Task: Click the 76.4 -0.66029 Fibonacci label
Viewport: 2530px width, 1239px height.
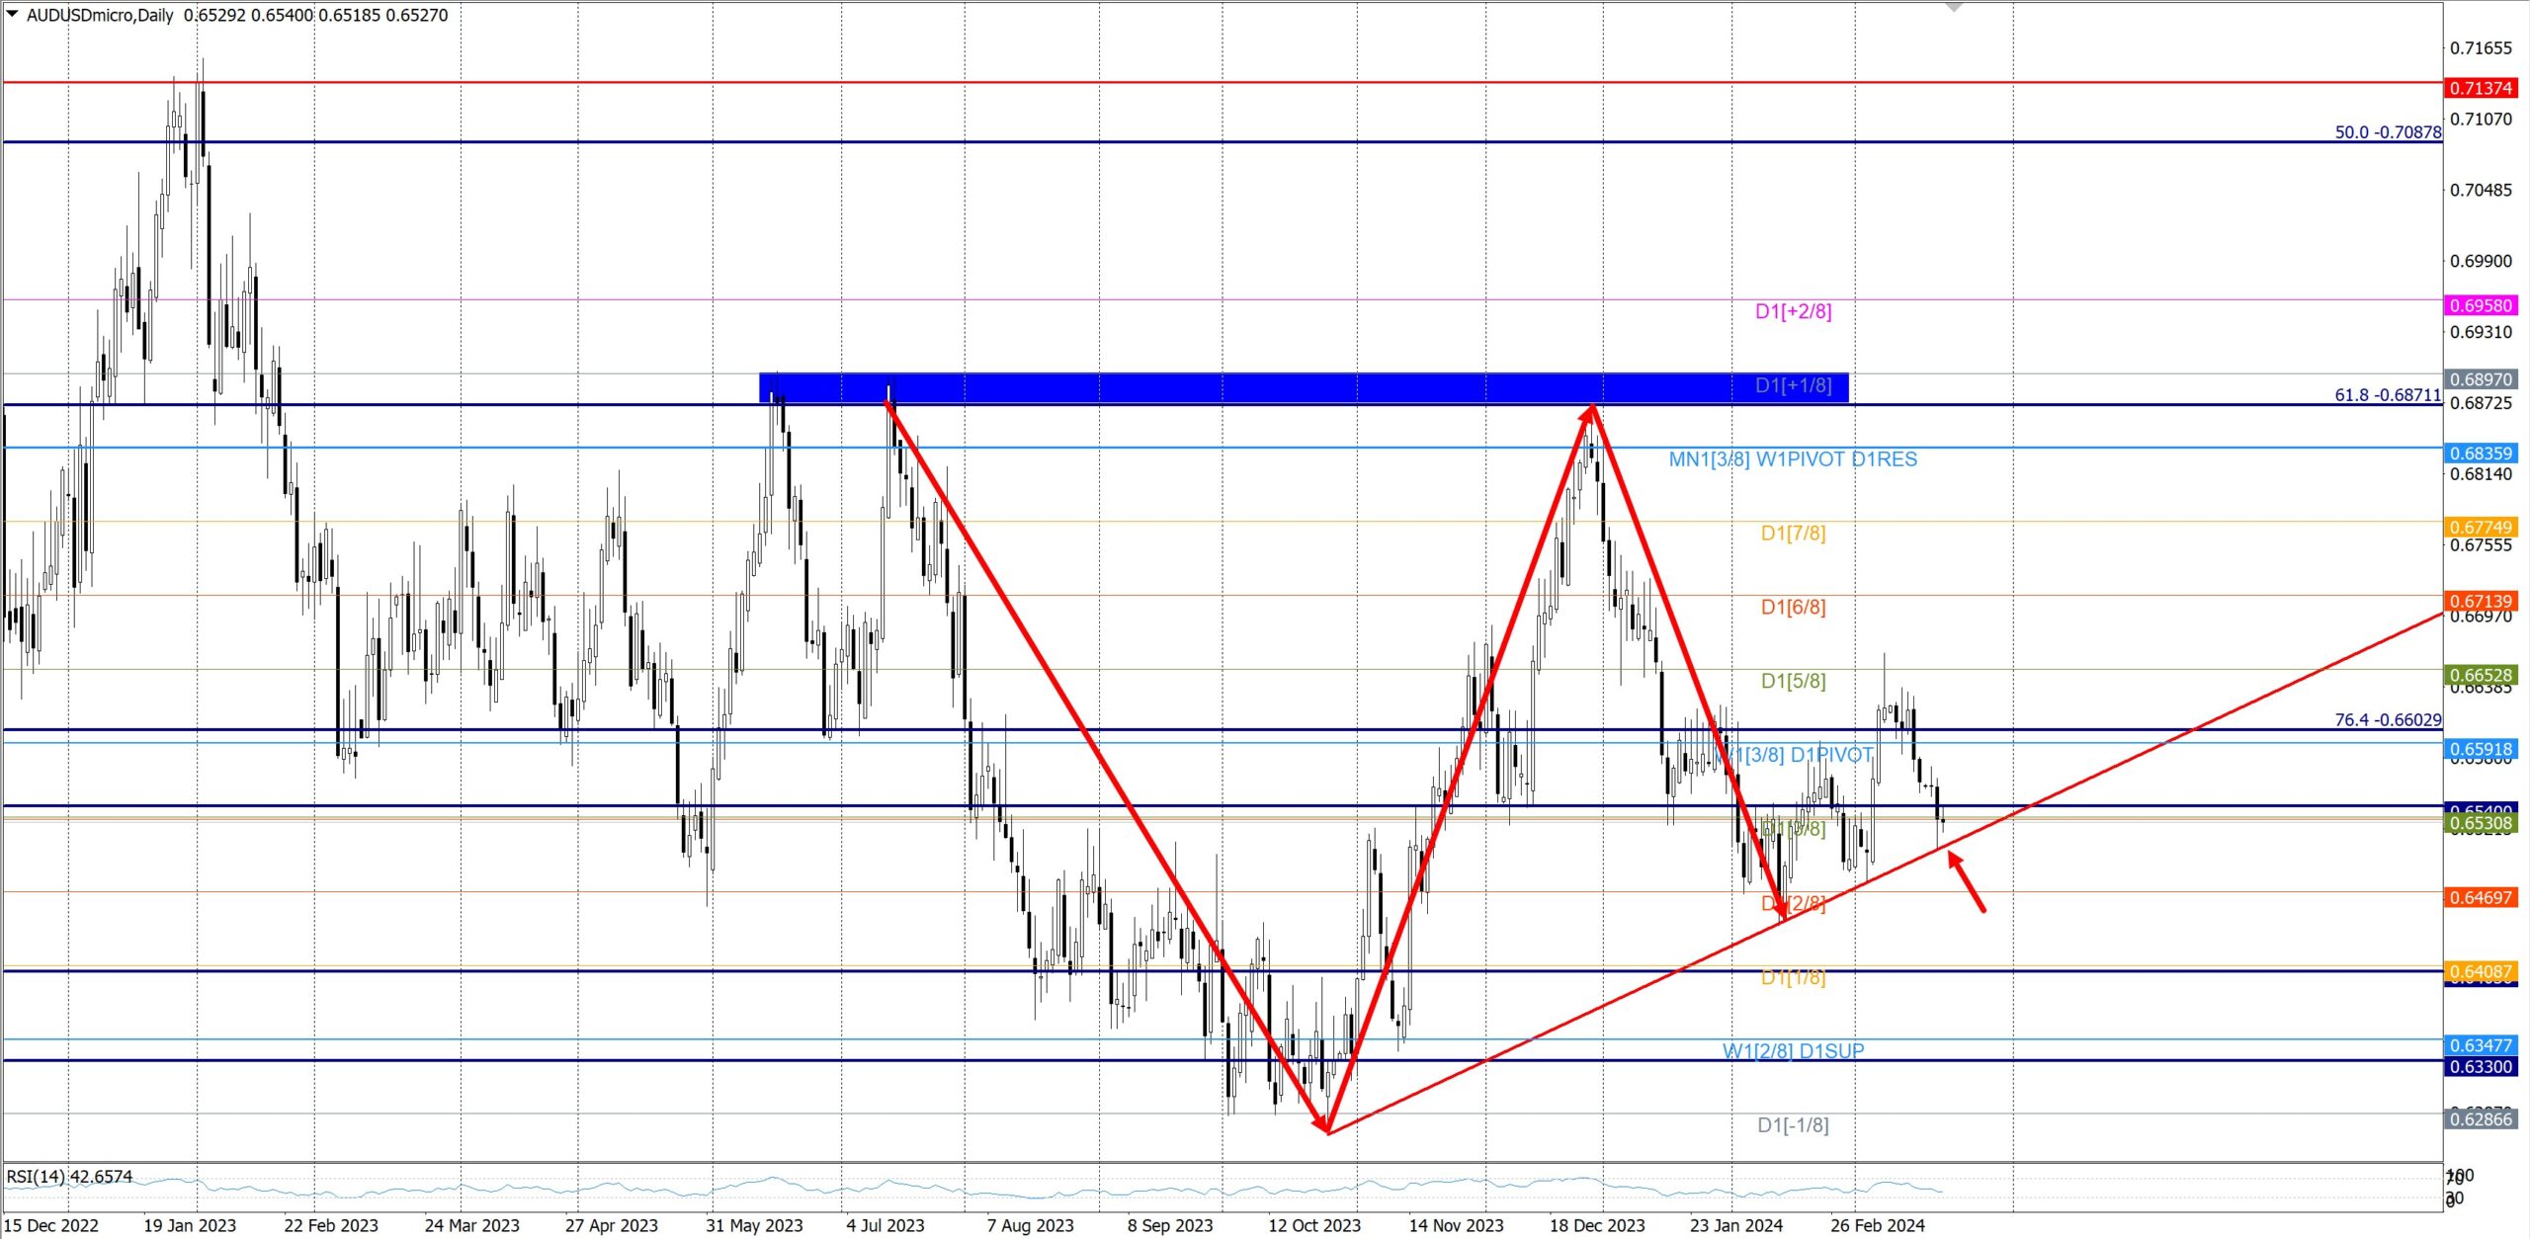Action: [x=2387, y=720]
